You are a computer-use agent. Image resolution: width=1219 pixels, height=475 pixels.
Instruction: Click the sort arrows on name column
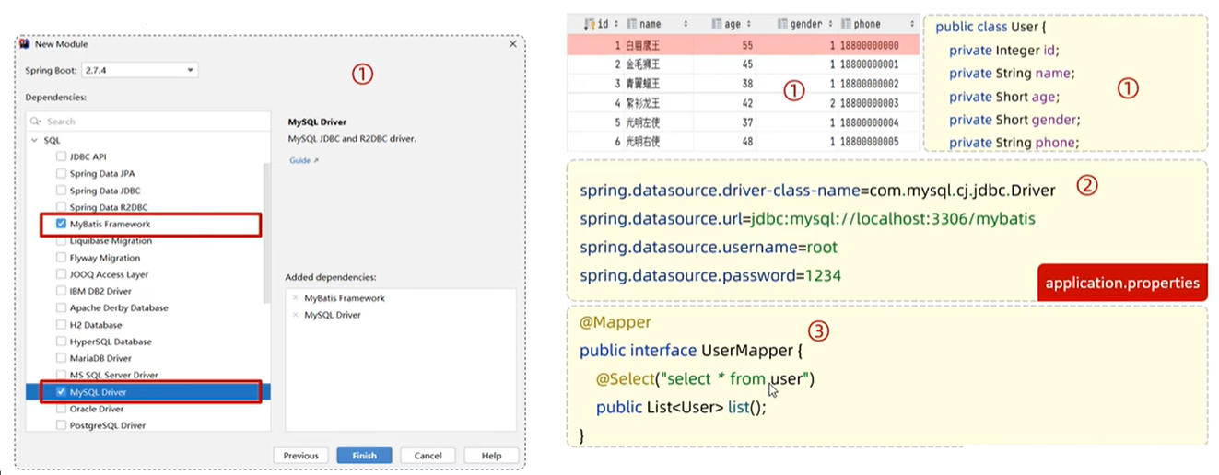click(686, 24)
